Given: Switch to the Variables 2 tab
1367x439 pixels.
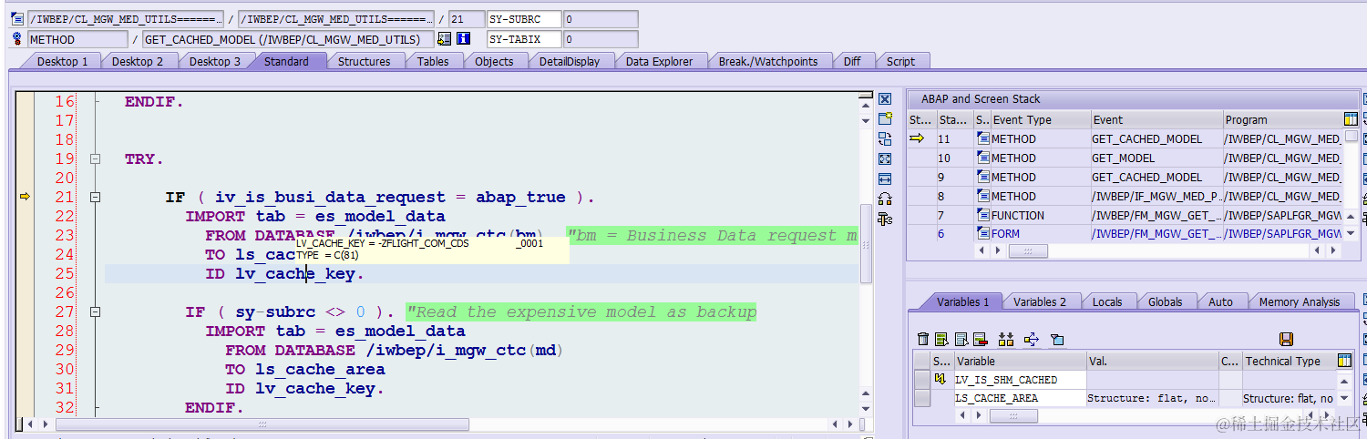Looking at the screenshot, I should (x=1040, y=301).
